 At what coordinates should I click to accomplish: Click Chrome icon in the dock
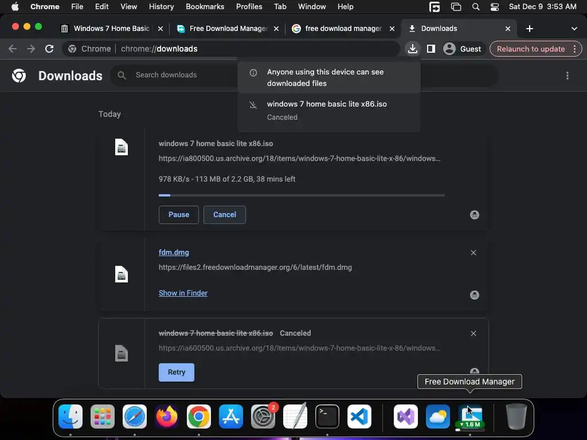199,417
